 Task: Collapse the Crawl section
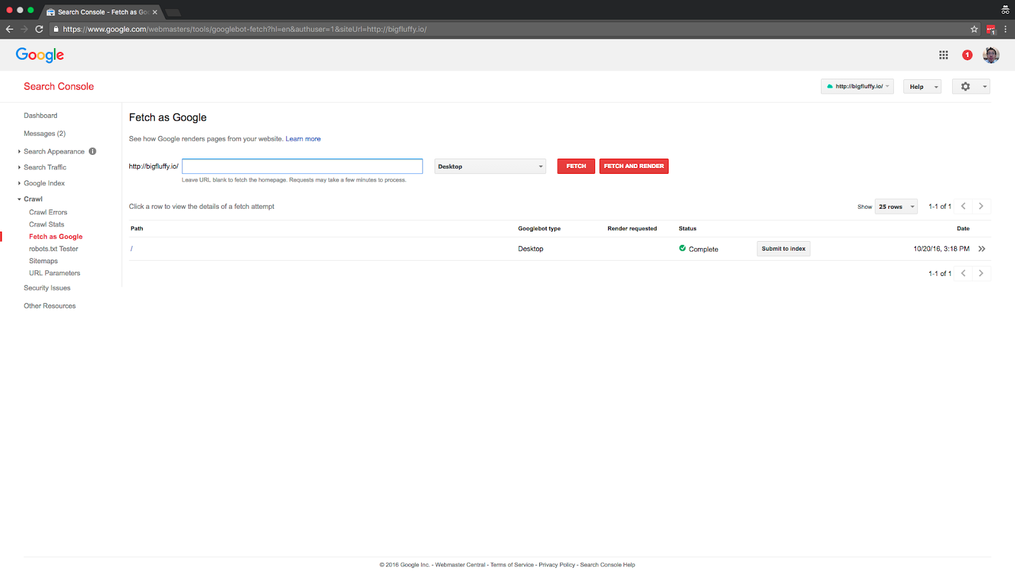20,199
